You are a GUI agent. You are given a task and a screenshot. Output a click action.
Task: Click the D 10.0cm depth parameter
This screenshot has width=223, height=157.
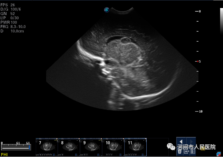point(12,31)
